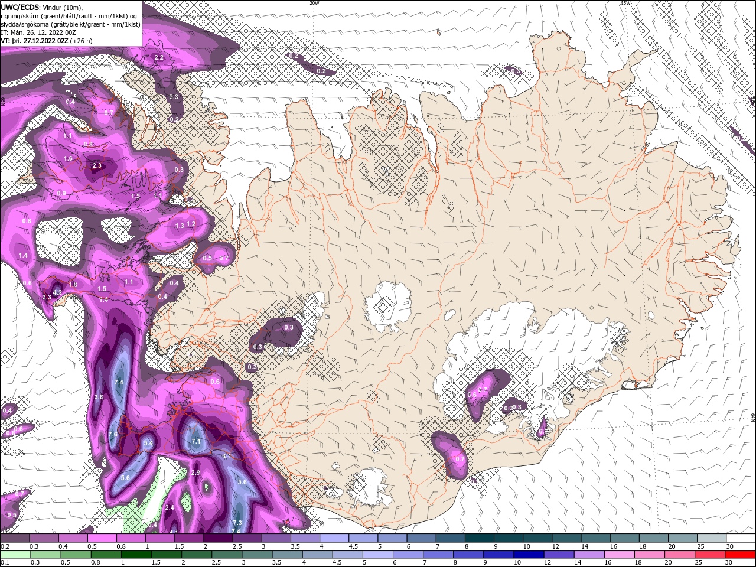This screenshot has height=567, width=756.
Task: Select the rain legend swatch between 10 and 12
Action: [529, 554]
